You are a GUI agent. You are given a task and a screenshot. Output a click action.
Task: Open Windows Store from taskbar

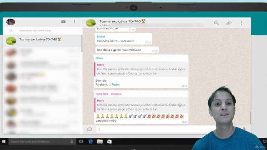109,142
